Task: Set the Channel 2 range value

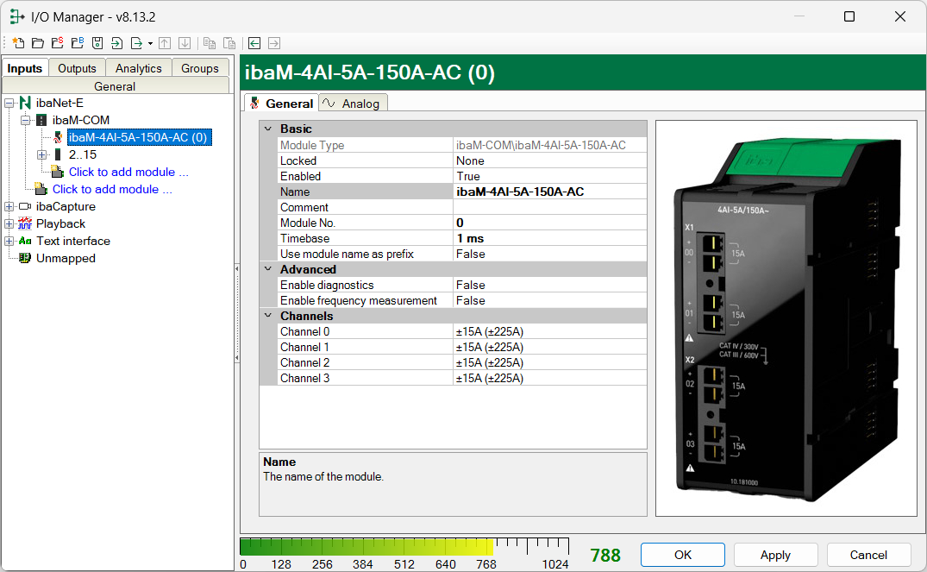Action: point(549,362)
